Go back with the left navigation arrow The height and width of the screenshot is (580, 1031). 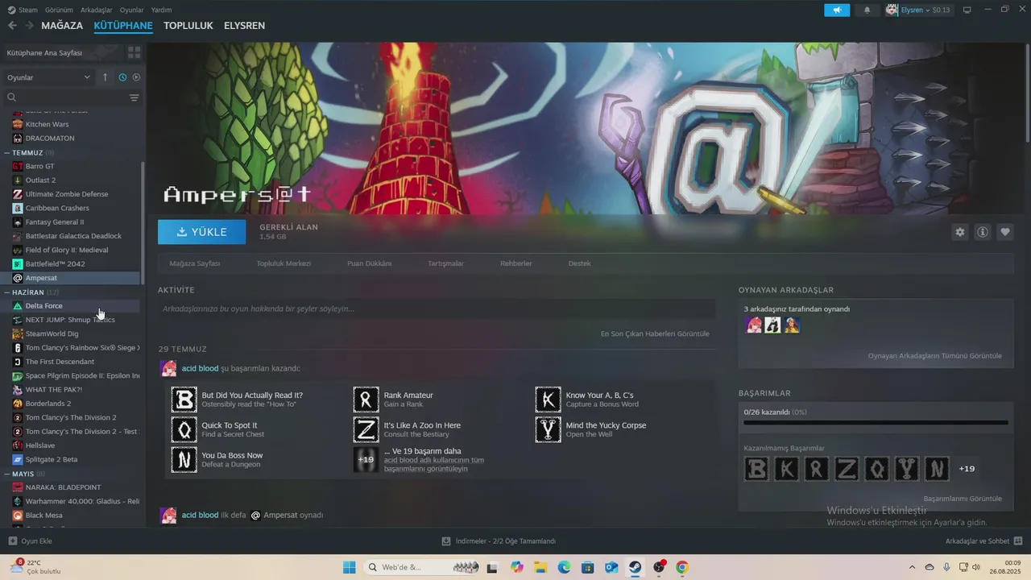(12, 26)
